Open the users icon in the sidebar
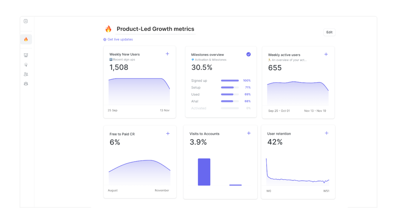The width and height of the screenshot is (397, 208). pos(26,74)
